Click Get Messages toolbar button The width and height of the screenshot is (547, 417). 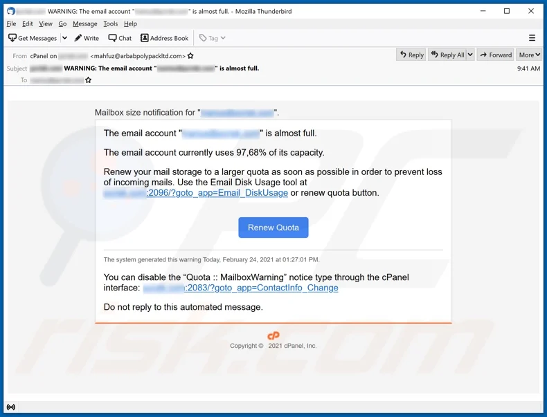click(x=33, y=38)
